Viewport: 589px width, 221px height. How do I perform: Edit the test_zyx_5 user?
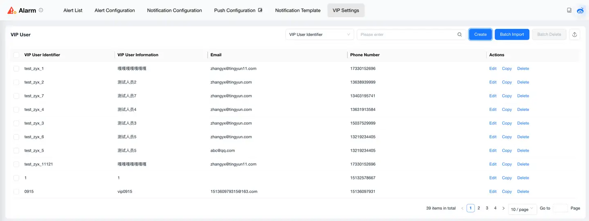pos(493,150)
